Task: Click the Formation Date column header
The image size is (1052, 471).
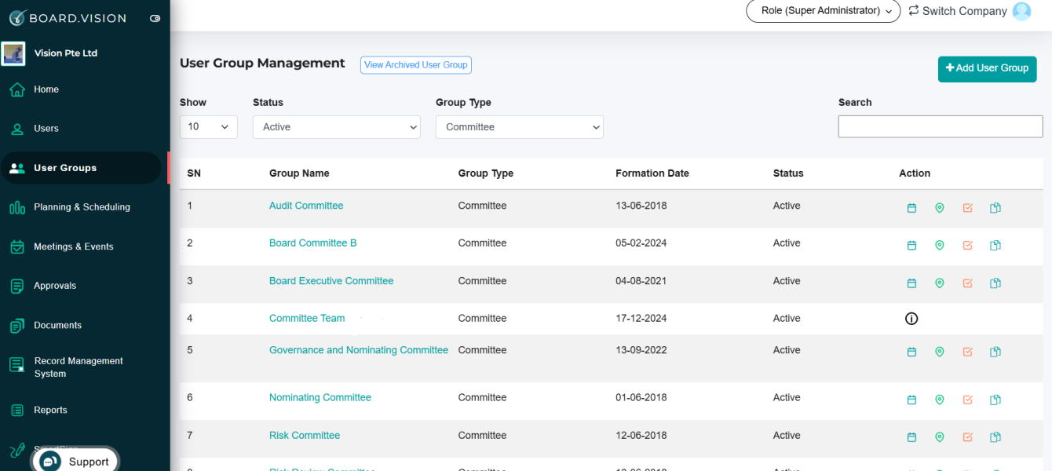Action: pos(652,173)
